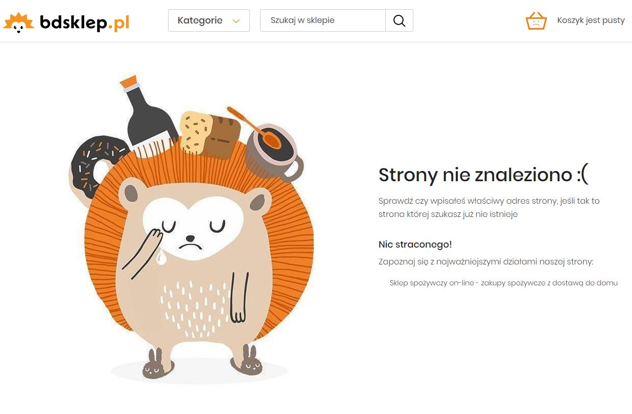
Task: Focus the 'Szukaj w sklepie' search field
Action: (323, 20)
